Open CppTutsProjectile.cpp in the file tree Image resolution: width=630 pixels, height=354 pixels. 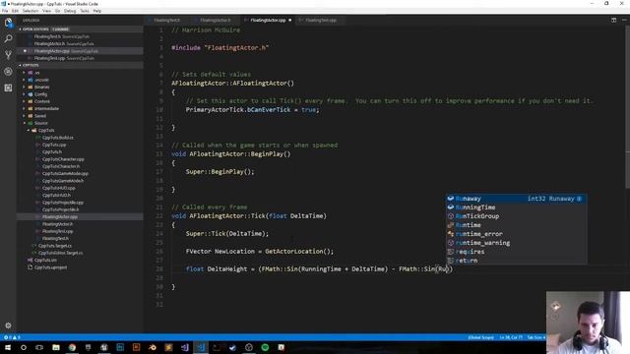63,203
